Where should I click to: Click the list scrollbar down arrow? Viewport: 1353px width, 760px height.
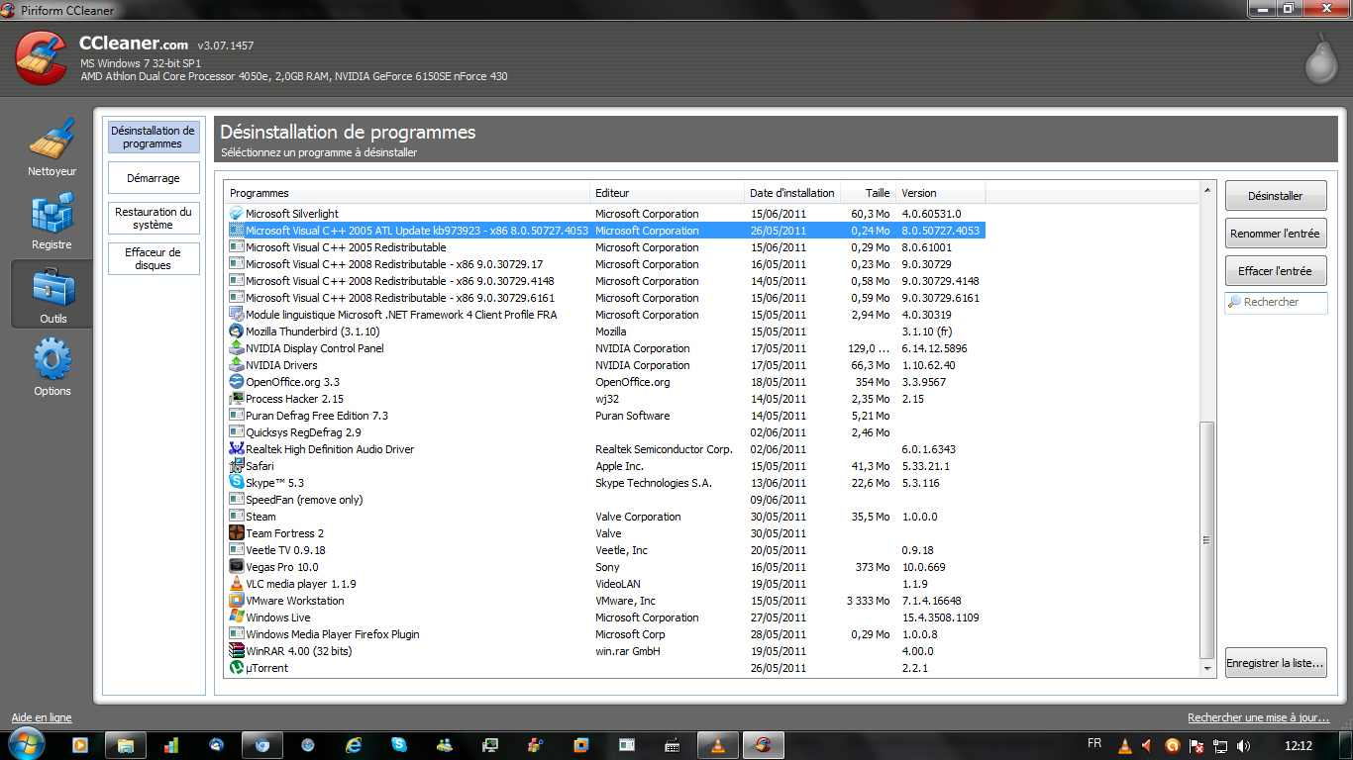click(1206, 669)
